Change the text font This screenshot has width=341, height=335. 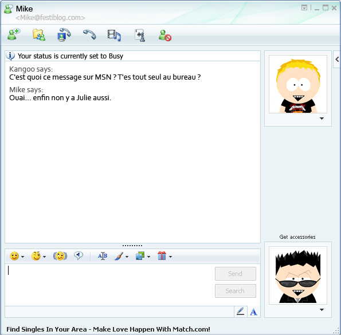(103, 256)
